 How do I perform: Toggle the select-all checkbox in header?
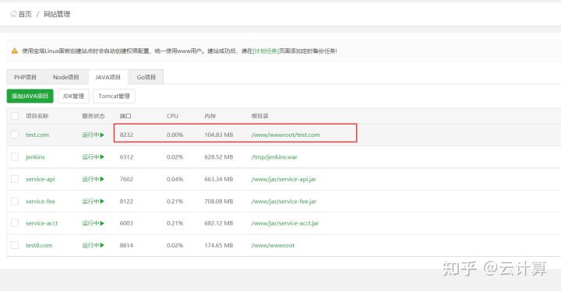tap(15, 116)
